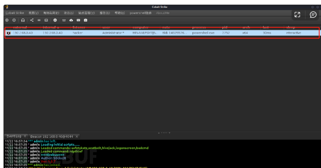Click the 'Ver: 1.3.7' log line
Image resolution: width=321 pixels, height=168 pixels.
30,161
